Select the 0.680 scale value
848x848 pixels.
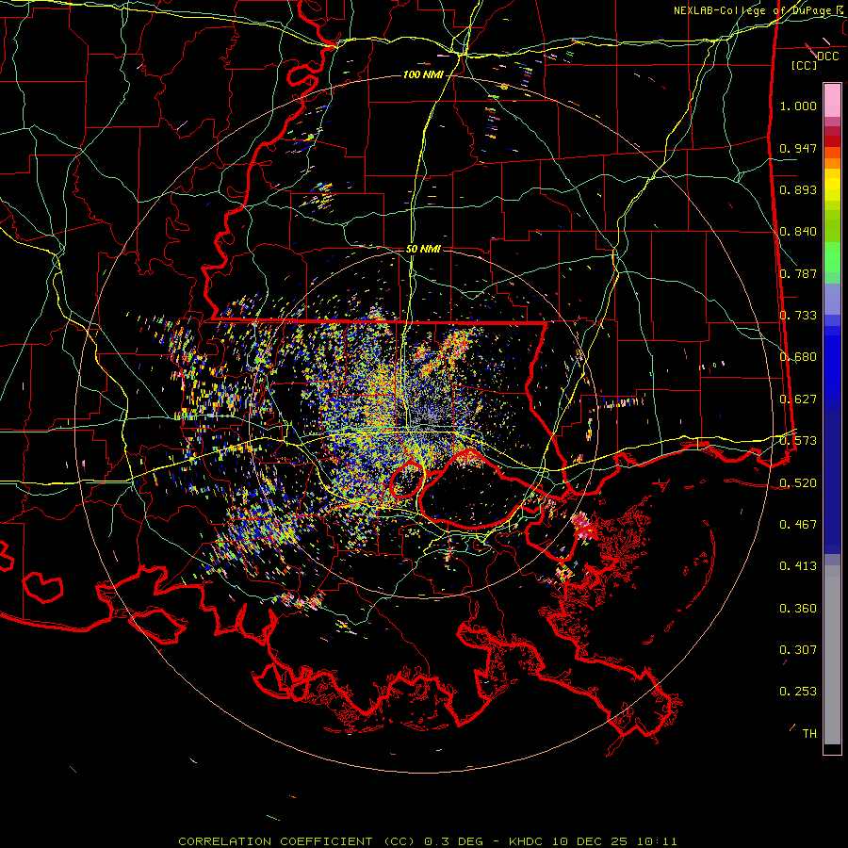click(798, 357)
